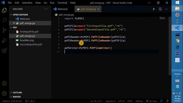Open SecondInputFile.pdf in explorer
The image size is (183, 103).
(x=30, y=45)
